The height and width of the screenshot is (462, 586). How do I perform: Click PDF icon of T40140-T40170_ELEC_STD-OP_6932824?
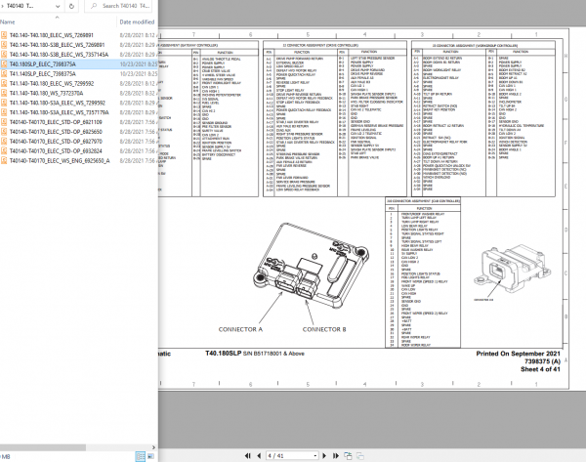pos(4,151)
